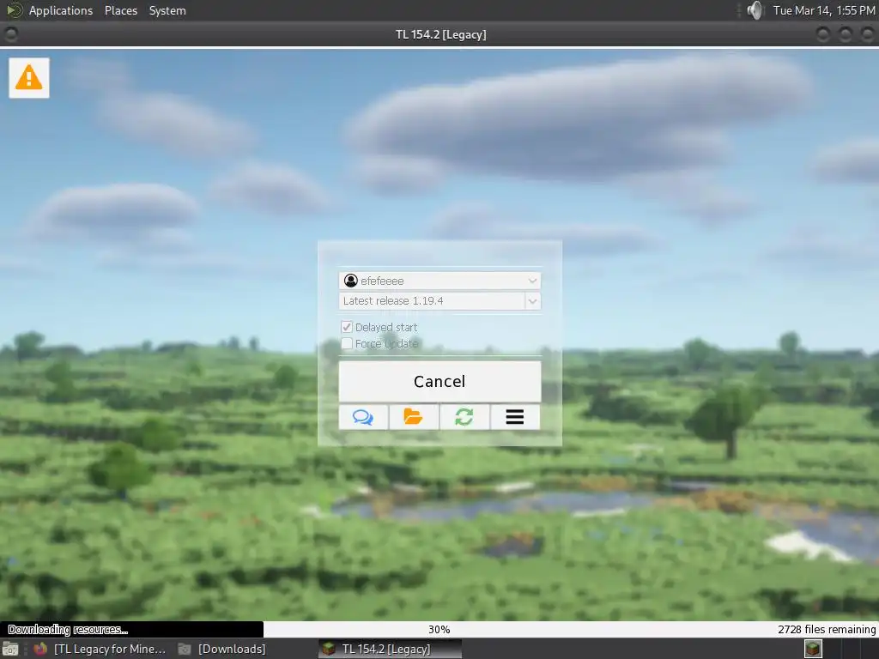
Task: Open the chat bubbles support icon
Action: pos(363,417)
